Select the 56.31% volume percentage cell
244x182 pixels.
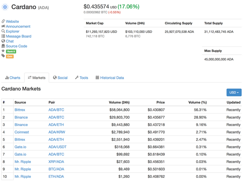[200, 110]
